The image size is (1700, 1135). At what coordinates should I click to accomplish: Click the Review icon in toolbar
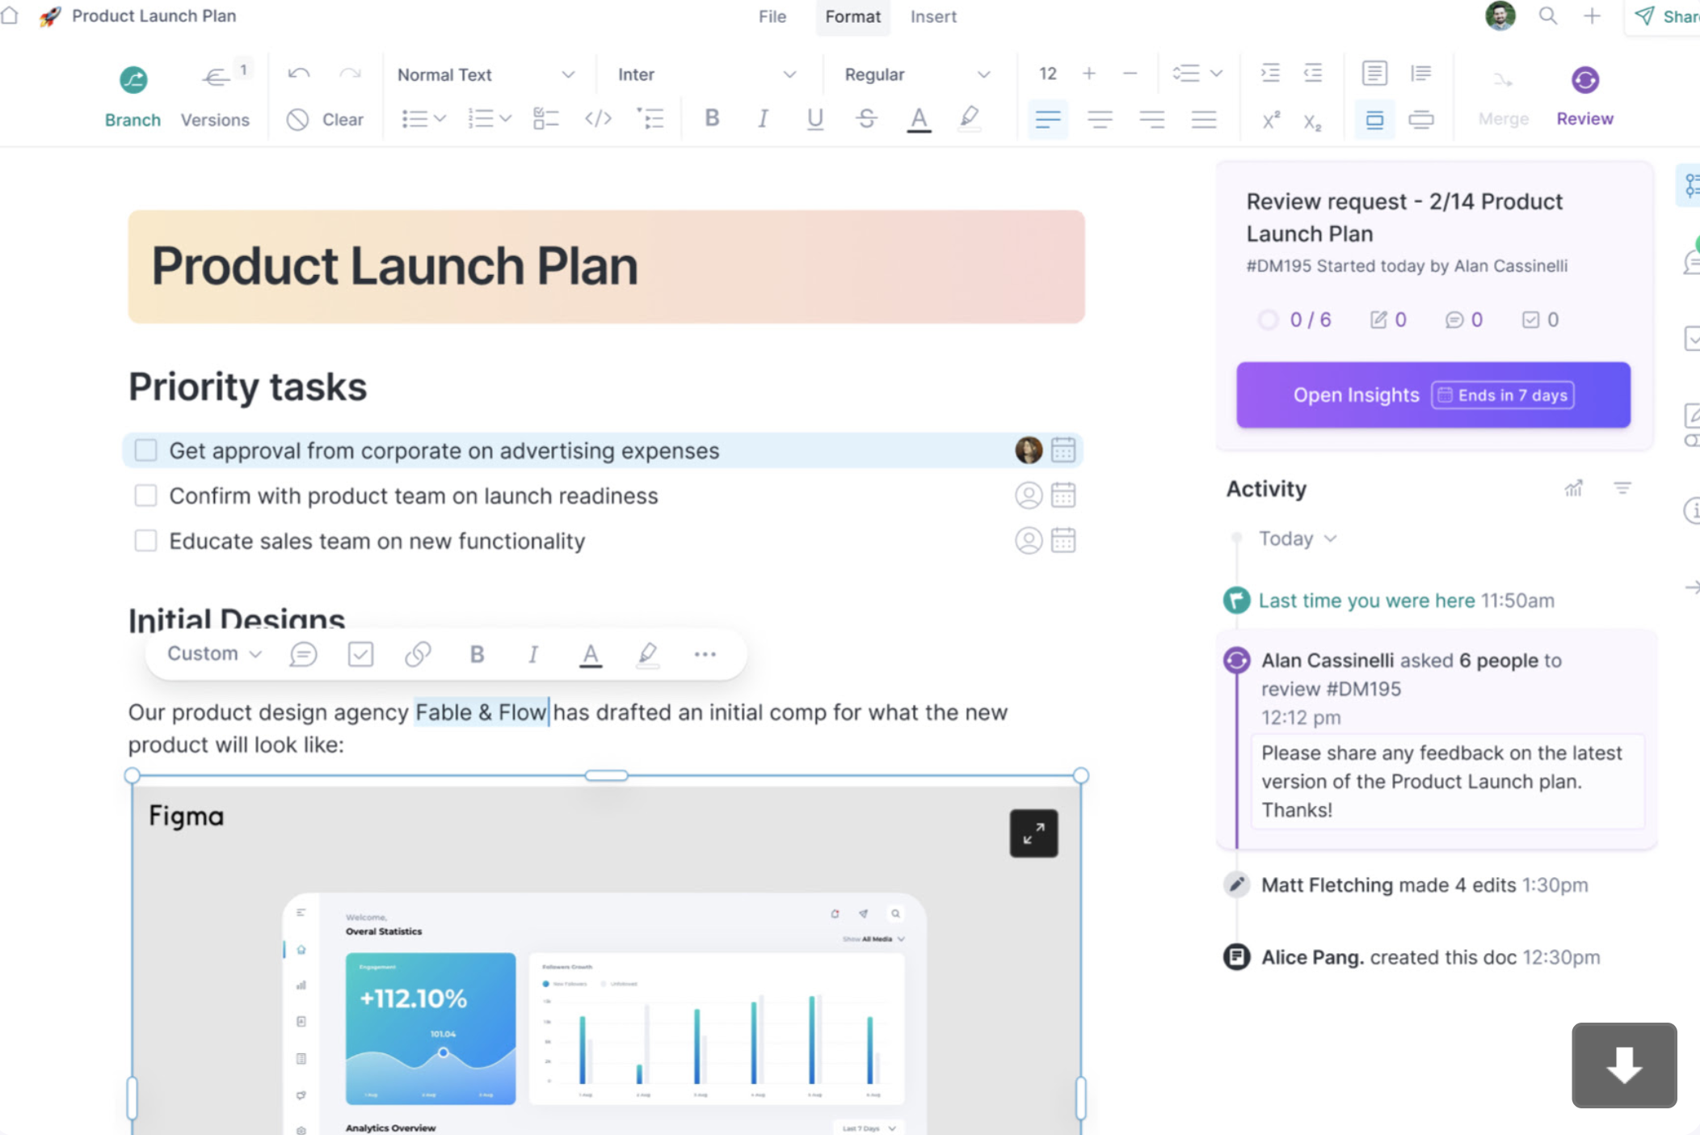1584,80
